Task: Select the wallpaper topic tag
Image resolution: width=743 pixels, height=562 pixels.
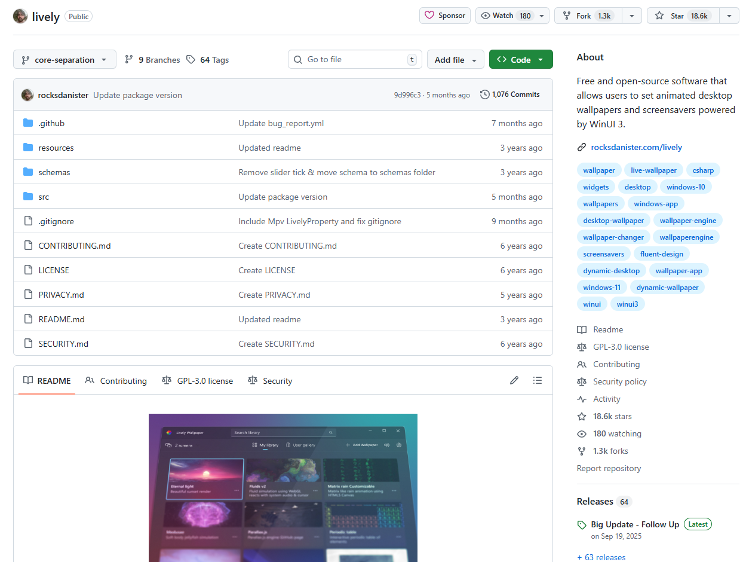Action: coord(599,170)
